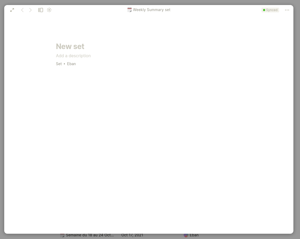This screenshot has width=300, height=239.
Task: Go back with the left arrow
Action: pos(22,10)
